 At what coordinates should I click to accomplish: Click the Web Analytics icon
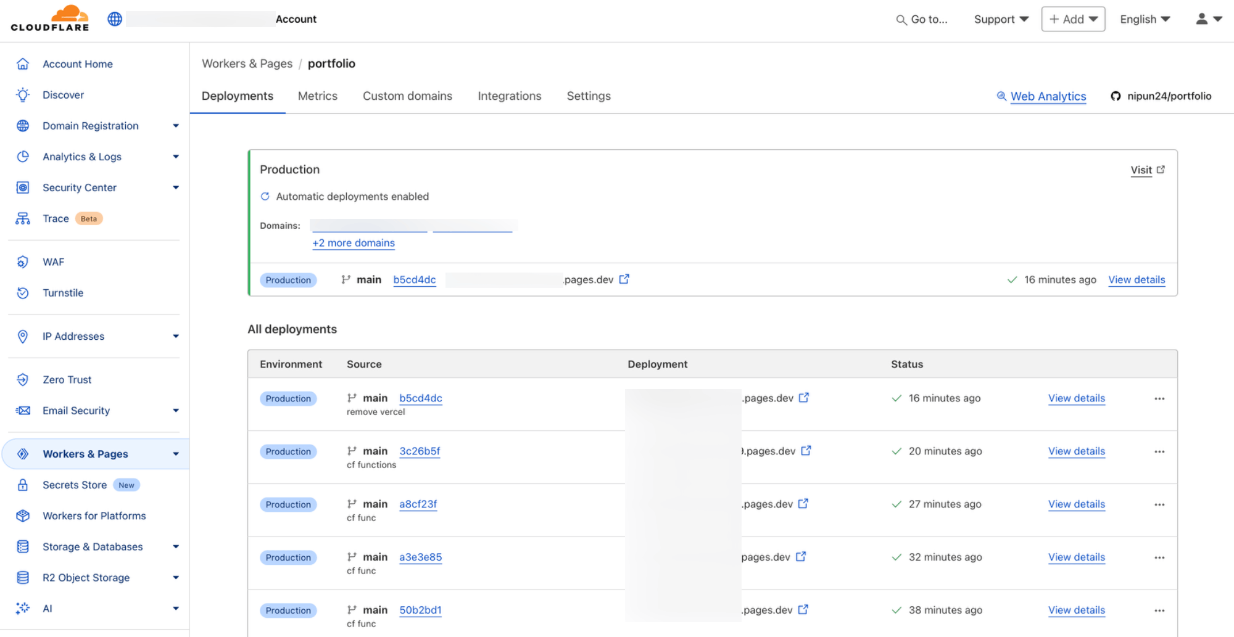tap(1001, 96)
